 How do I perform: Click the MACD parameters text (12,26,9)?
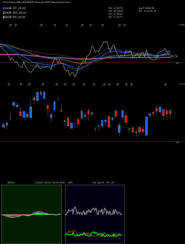(49, 183)
